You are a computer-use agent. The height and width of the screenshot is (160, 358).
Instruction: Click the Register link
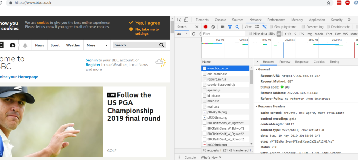pos(93,64)
